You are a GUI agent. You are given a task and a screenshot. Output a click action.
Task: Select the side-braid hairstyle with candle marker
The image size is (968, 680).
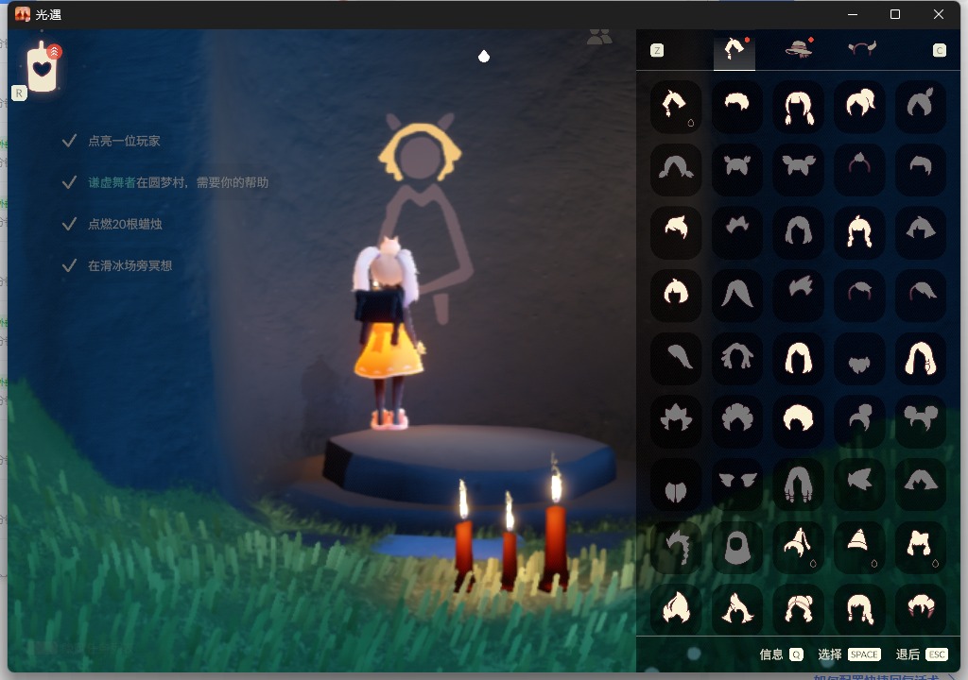pos(676,107)
